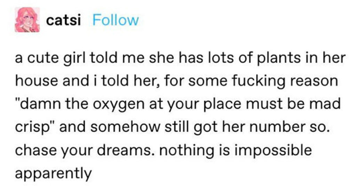
Task: Click the word "dreams" in the post
Action: click(124, 150)
